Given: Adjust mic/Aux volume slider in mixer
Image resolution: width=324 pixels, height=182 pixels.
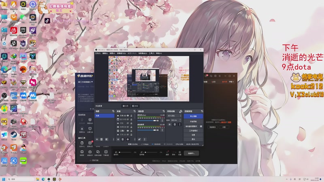Looking at the screenshot, I should [x=147, y=121].
